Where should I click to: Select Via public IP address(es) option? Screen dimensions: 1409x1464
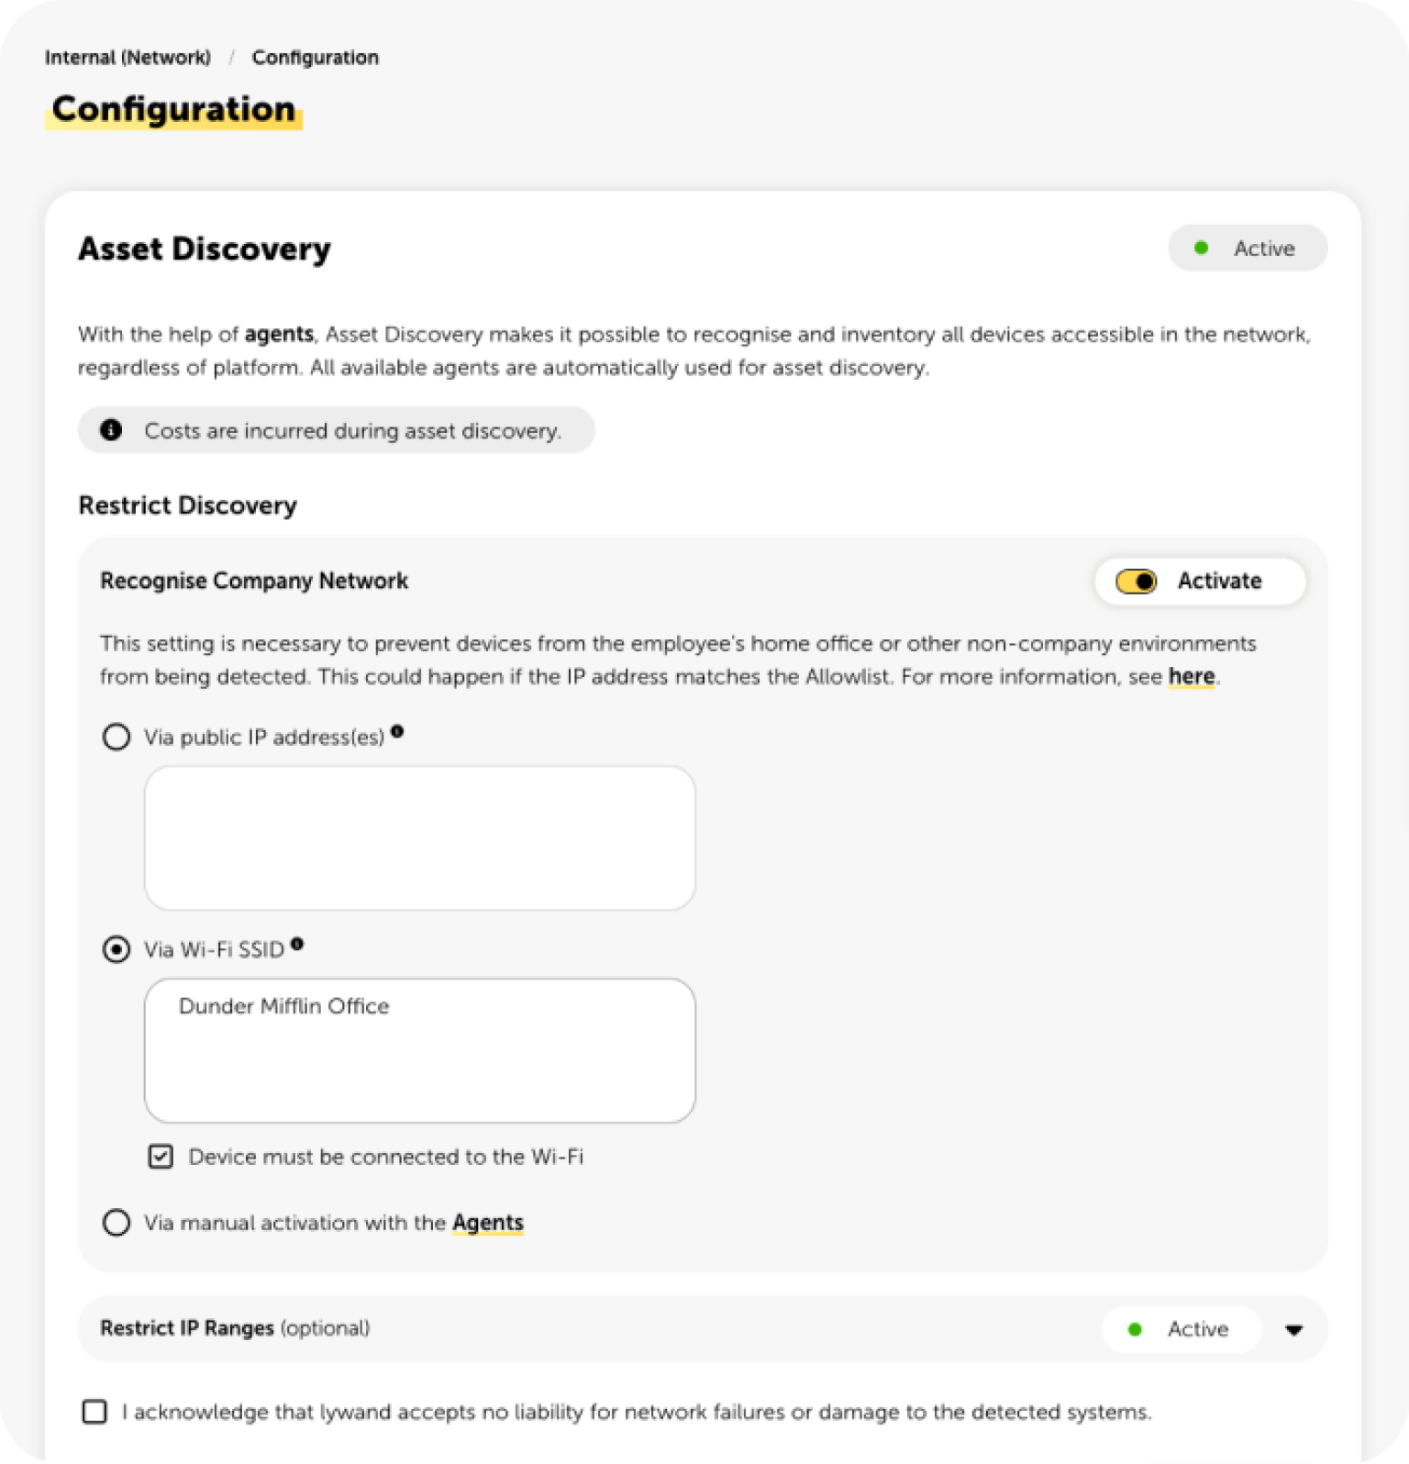pos(116,737)
